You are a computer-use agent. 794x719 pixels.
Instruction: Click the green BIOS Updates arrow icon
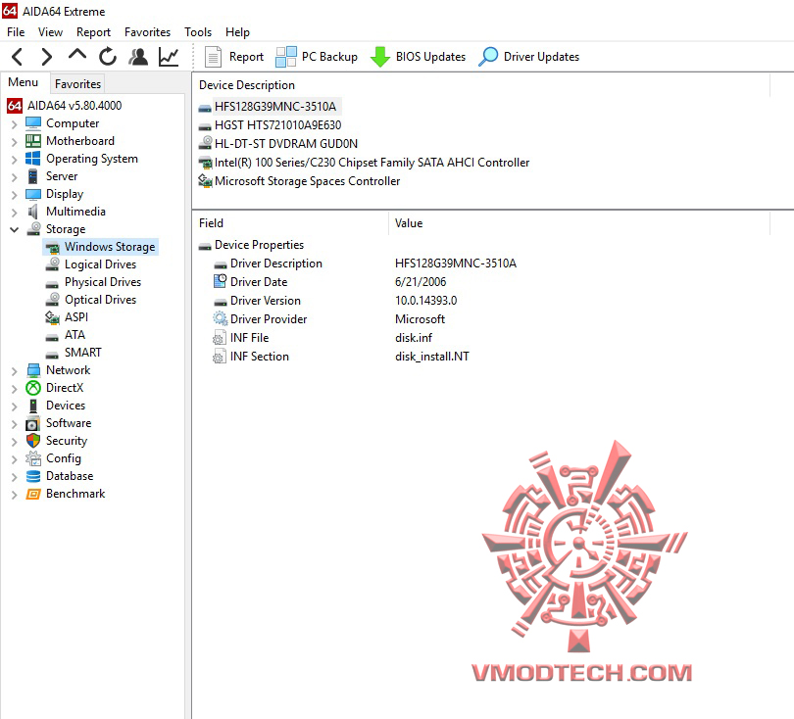[380, 57]
